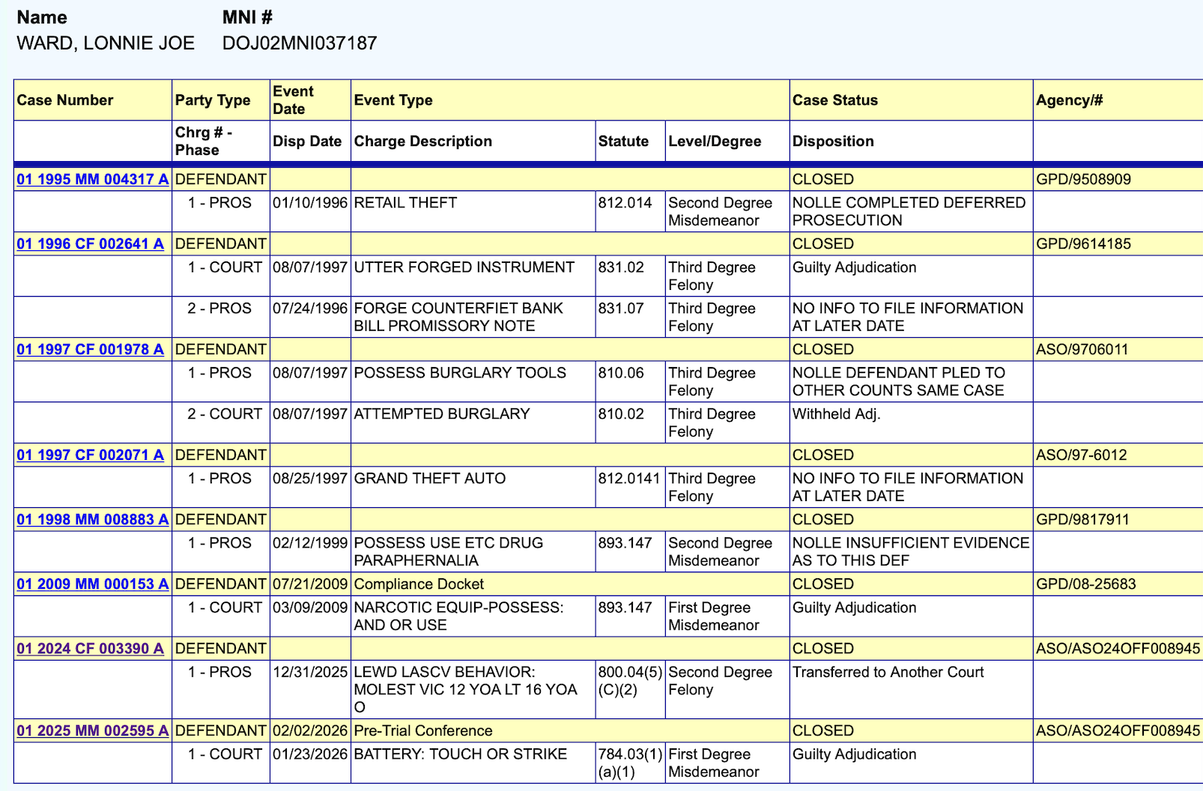Select the POSSESS BURGLARY TOOLS charge
The image size is (1203, 791).
(x=460, y=372)
